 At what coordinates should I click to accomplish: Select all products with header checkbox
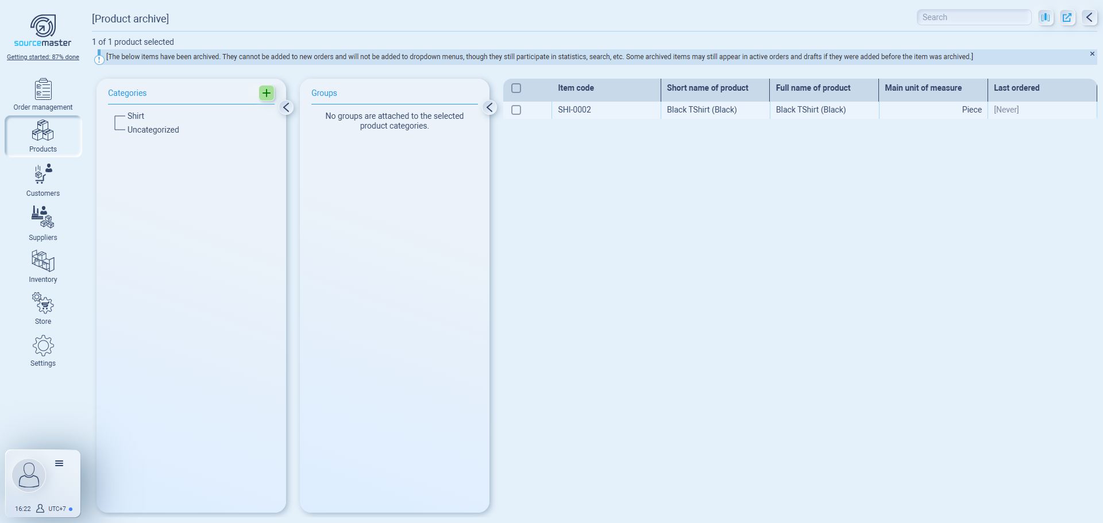[x=516, y=88]
